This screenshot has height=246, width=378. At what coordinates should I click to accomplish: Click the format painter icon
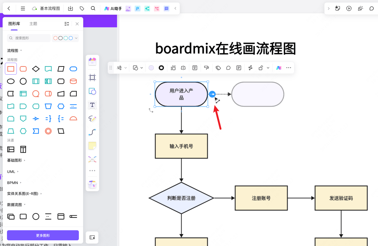(x=206, y=68)
